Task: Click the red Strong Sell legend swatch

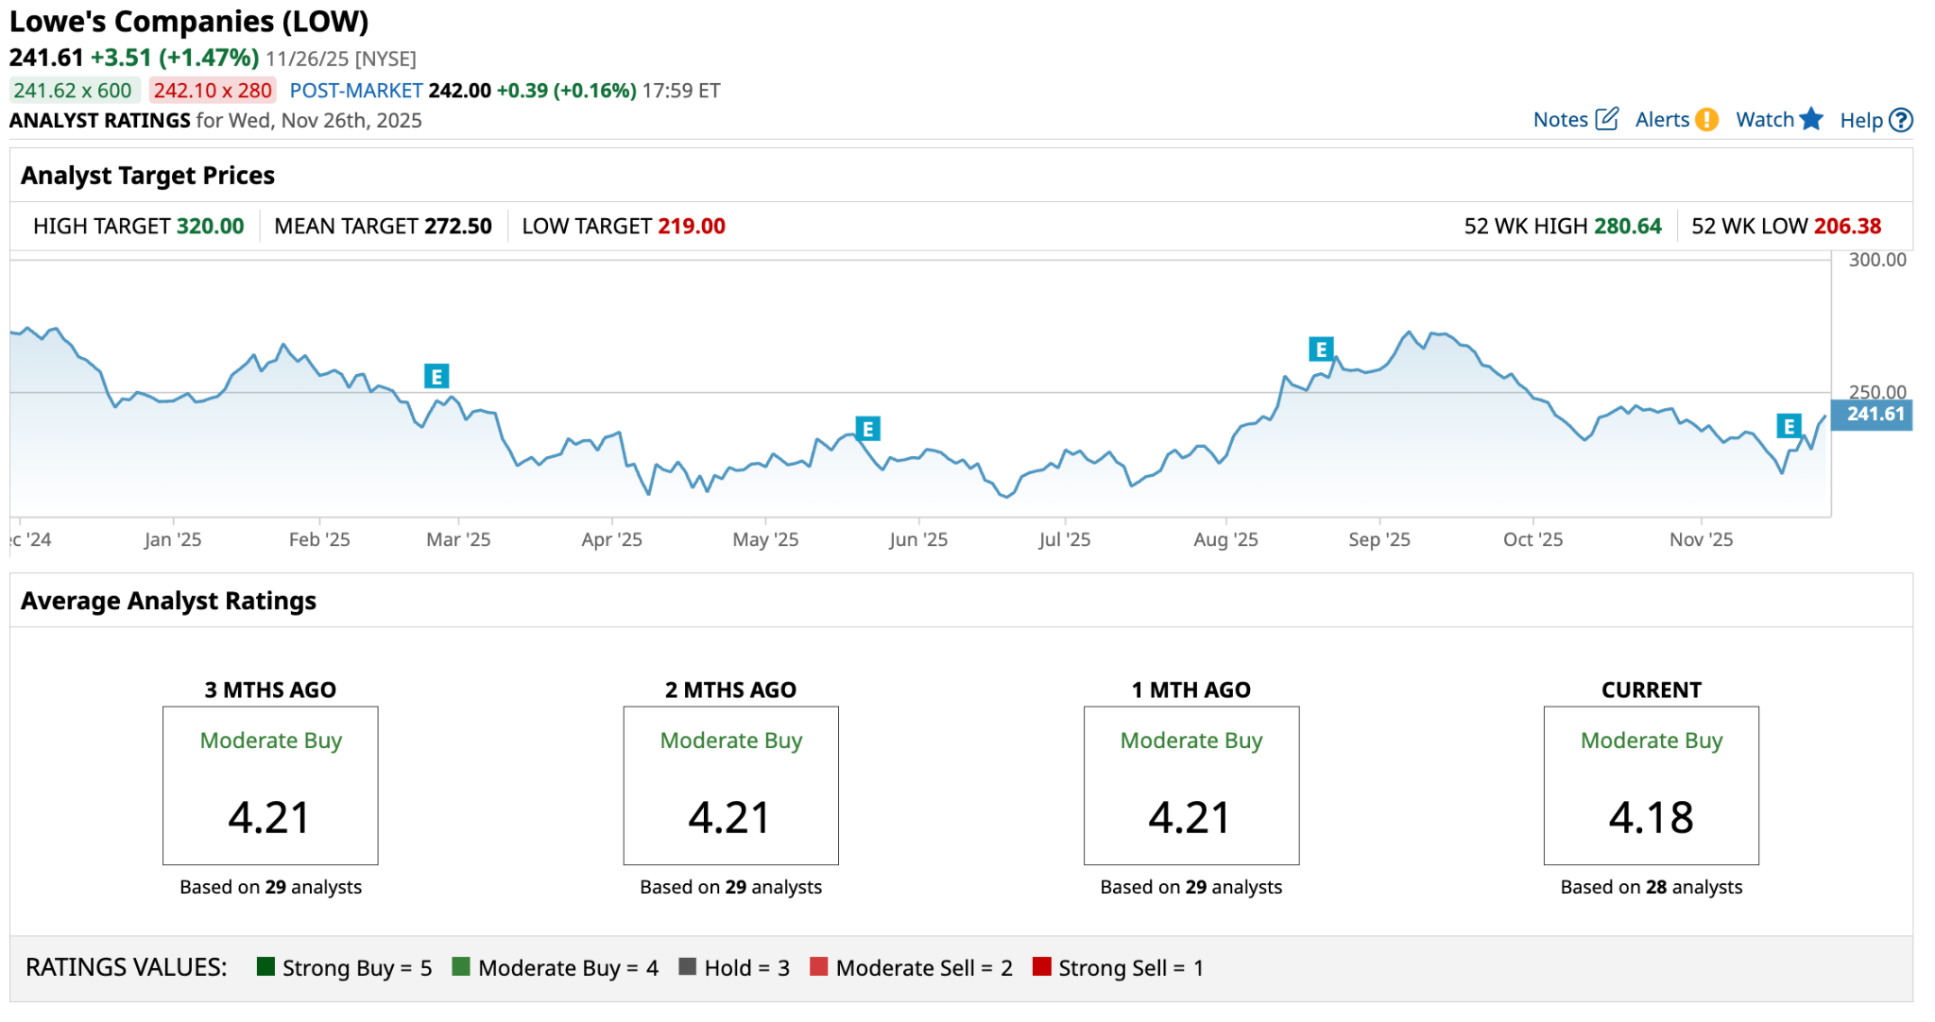Action: click(x=1041, y=966)
